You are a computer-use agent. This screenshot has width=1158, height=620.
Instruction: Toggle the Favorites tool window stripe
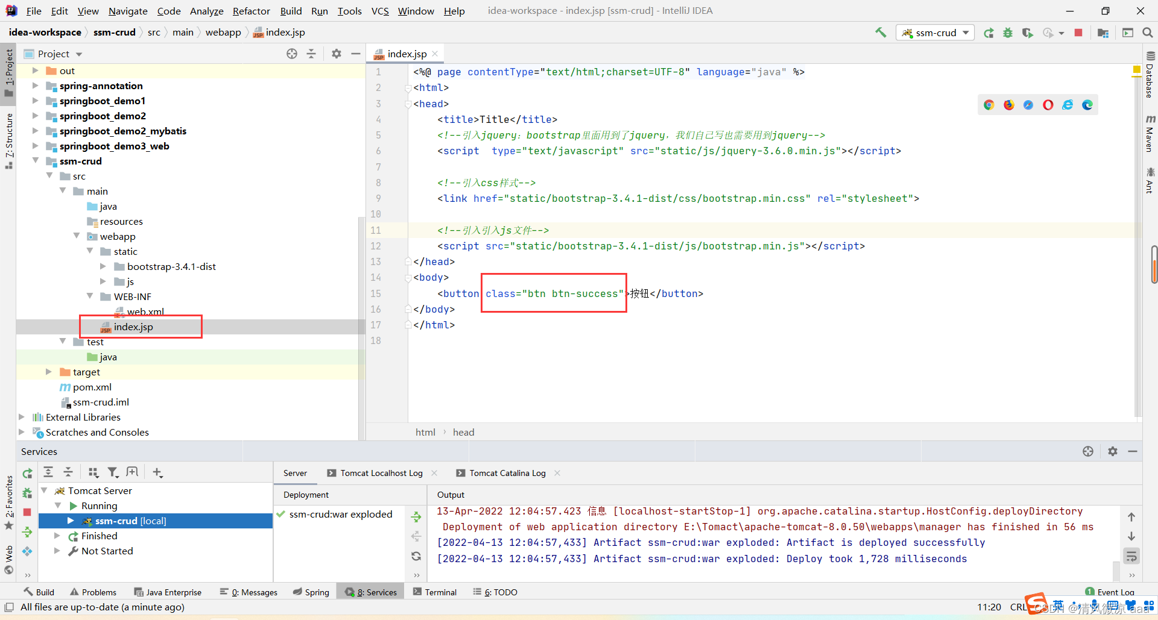coord(8,503)
